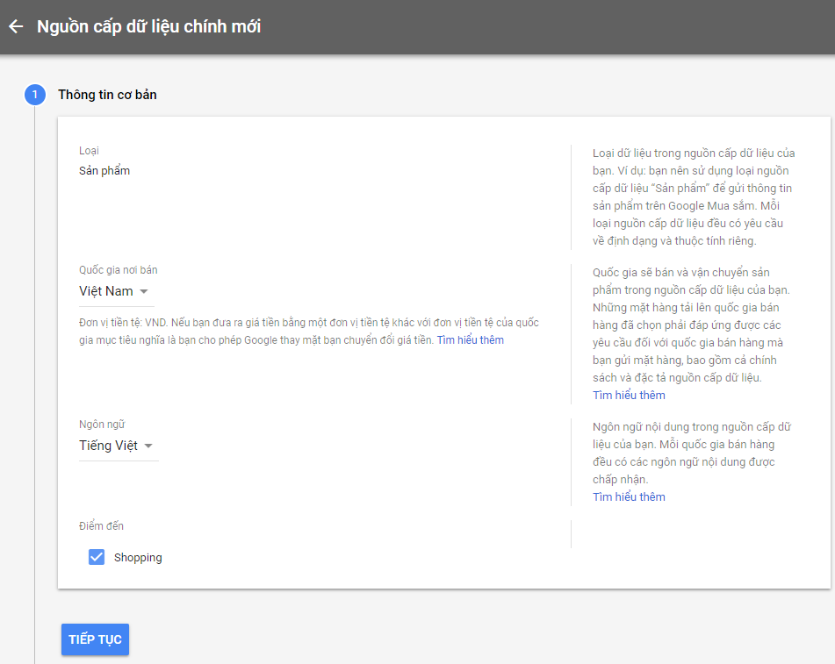Click the back arrow in the header
The image size is (835, 664).
(15, 26)
